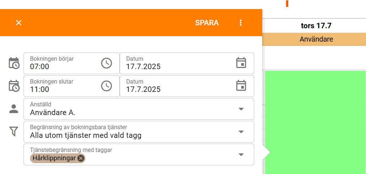The height and width of the screenshot is (174, 366).
Task: Remove the Hårklippningar tag chip
Action: [x=81, y=158]
